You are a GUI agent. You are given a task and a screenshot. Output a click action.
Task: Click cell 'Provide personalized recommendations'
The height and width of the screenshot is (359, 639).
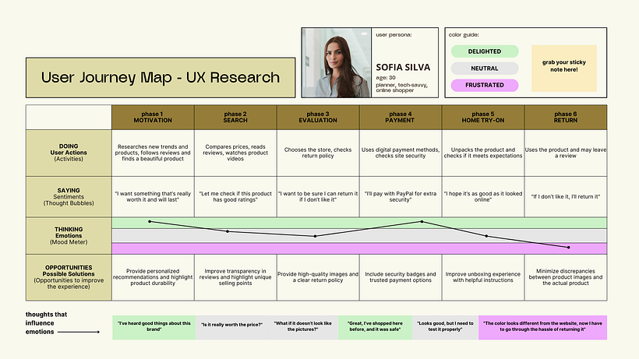tap(153, 277)
